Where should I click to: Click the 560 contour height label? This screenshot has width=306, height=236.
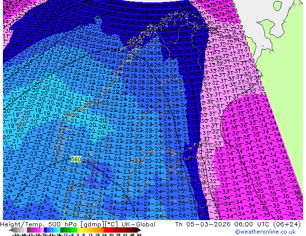76,159
